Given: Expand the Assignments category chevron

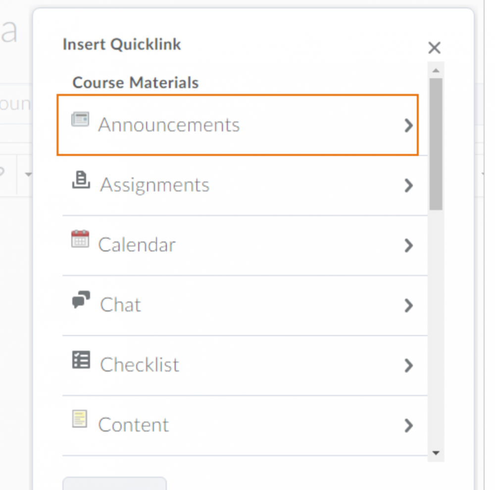Looking at the screenshot, I should click(409, 186).
